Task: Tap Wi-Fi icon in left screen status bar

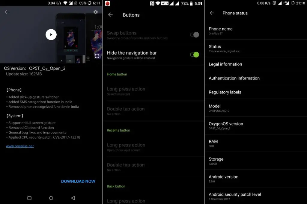Action: click(66, 3)
